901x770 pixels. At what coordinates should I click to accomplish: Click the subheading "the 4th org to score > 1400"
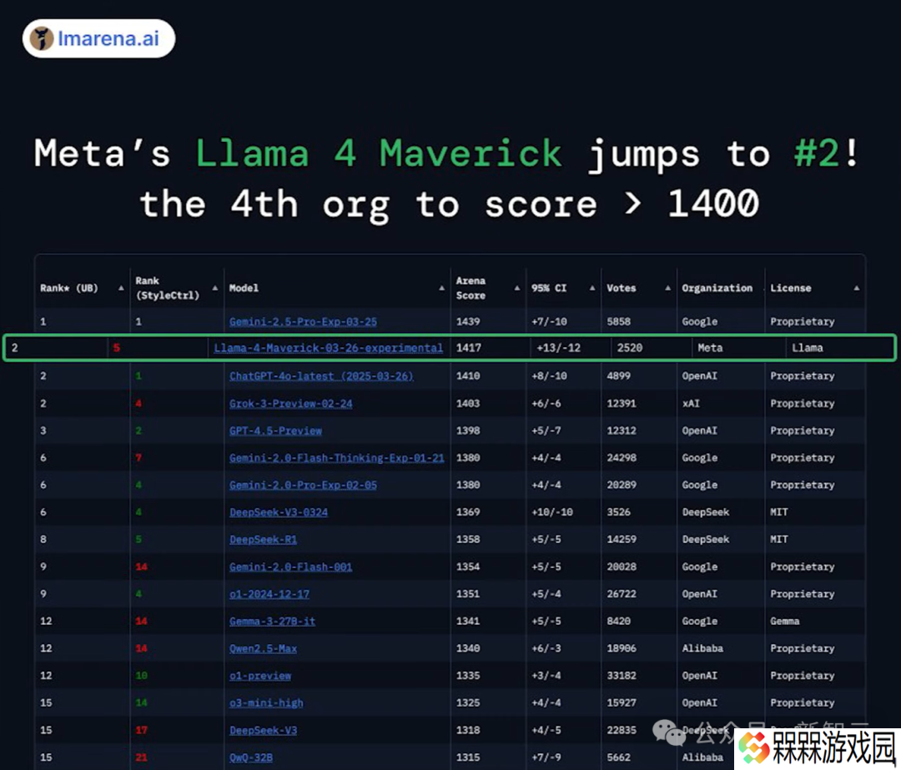[x=450, y=204]
